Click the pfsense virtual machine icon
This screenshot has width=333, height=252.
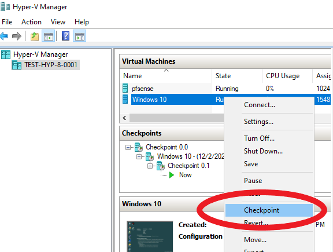pyautogui.click(x=125, y=88)
